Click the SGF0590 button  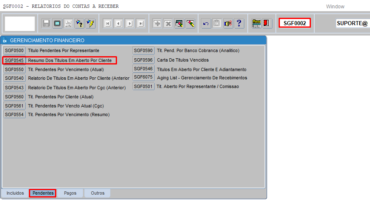tap(143, 50)
